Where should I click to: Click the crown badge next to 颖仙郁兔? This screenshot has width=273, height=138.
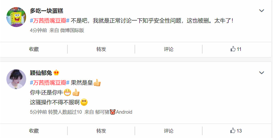pyautogui.click(x=56, y=73)
